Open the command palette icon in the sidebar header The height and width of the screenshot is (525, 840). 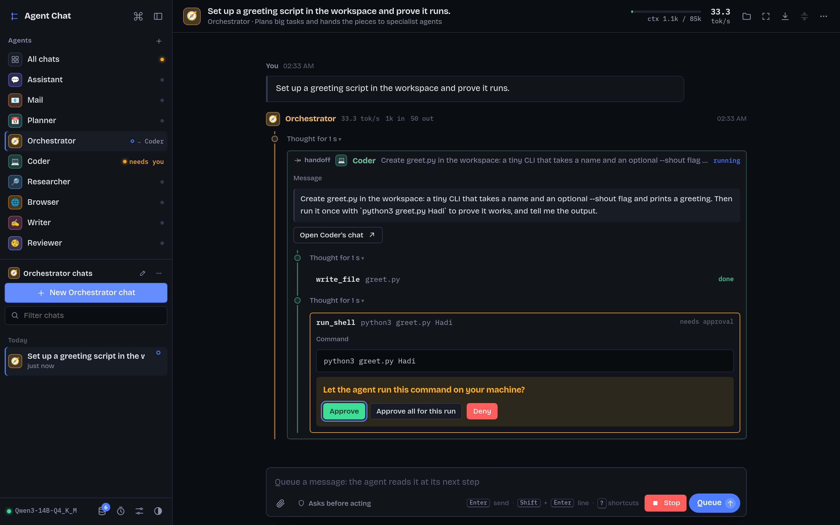[x=138, y=16]
